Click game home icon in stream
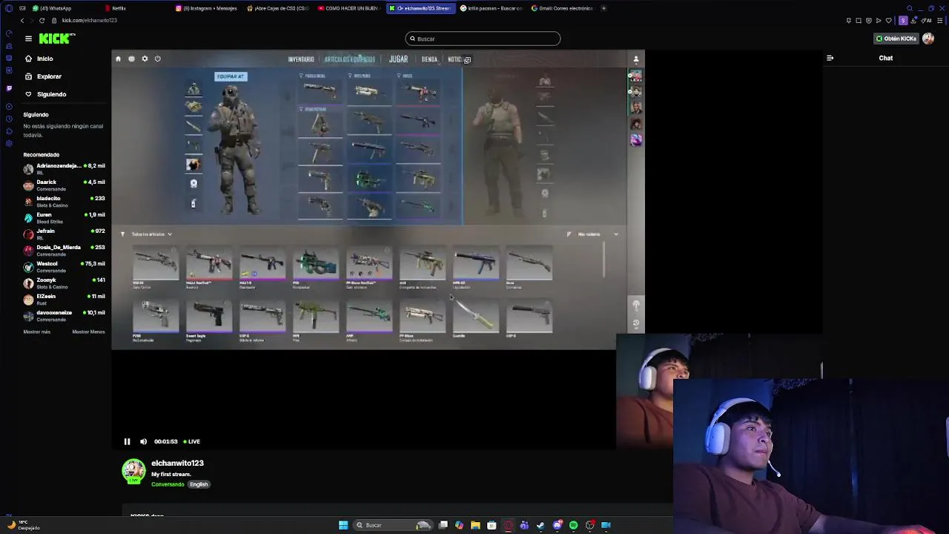Screen dimensions: 949x534 118,59
